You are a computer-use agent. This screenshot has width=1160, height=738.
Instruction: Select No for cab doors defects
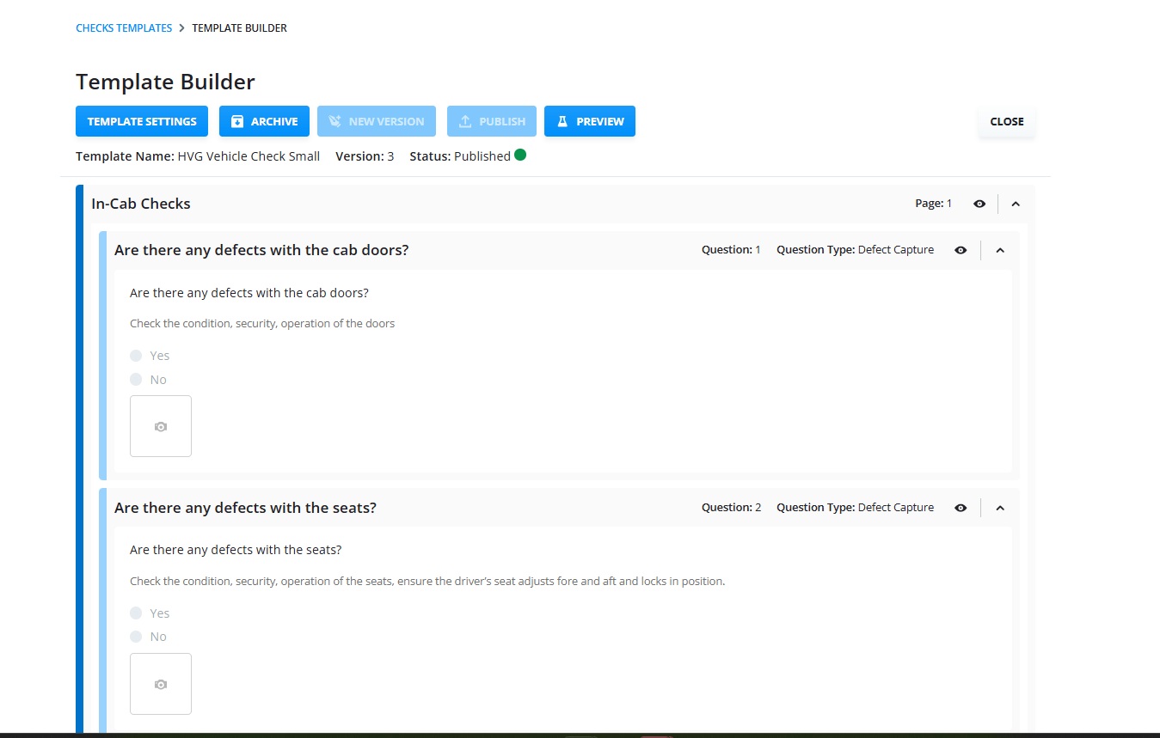click(136, 380)
